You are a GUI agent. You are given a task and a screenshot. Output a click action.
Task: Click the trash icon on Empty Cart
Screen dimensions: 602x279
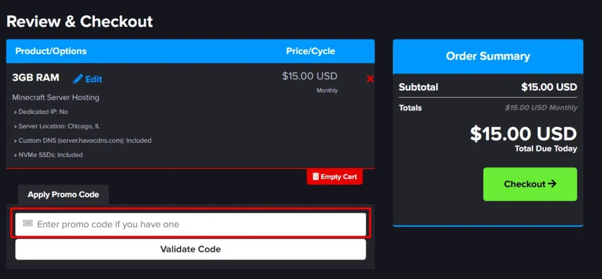316,176
